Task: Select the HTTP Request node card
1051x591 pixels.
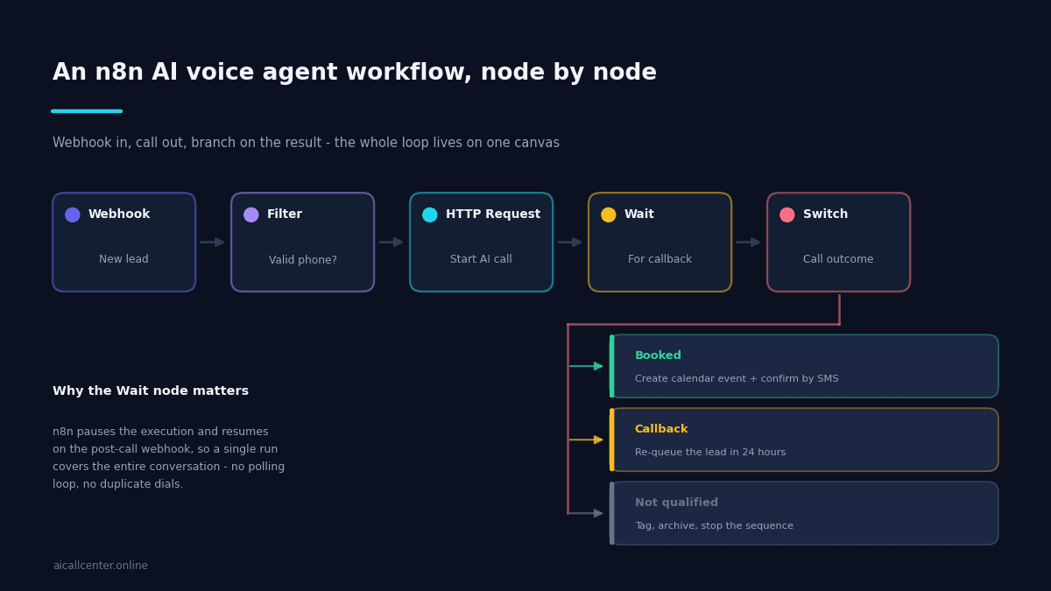Action: pos(482,243)
